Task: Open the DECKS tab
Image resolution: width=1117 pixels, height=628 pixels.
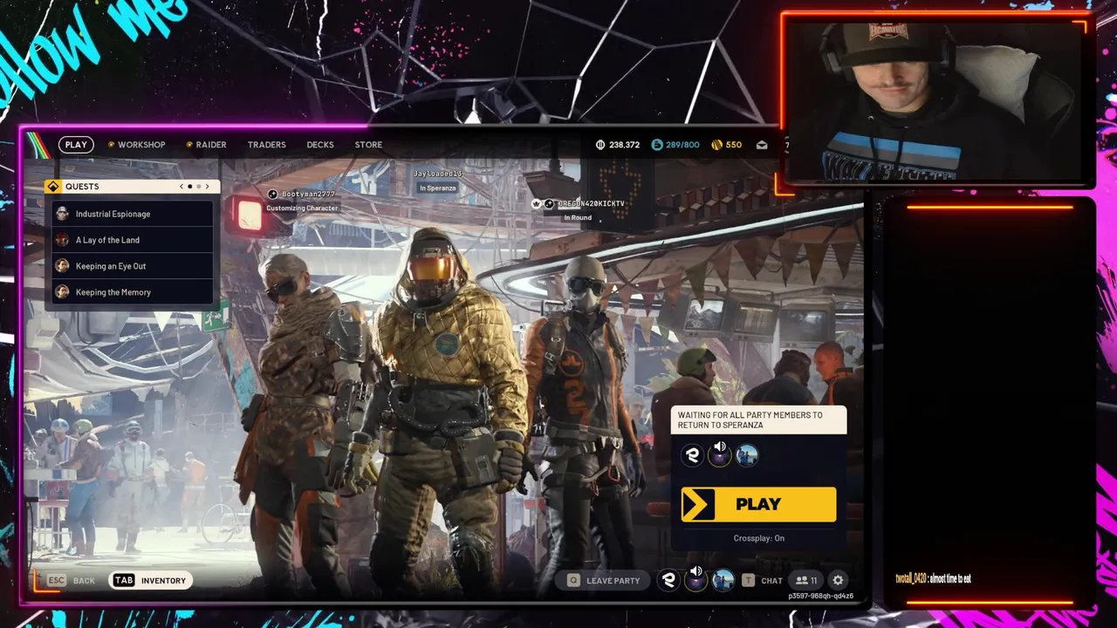Action: [x=320, y=145]
